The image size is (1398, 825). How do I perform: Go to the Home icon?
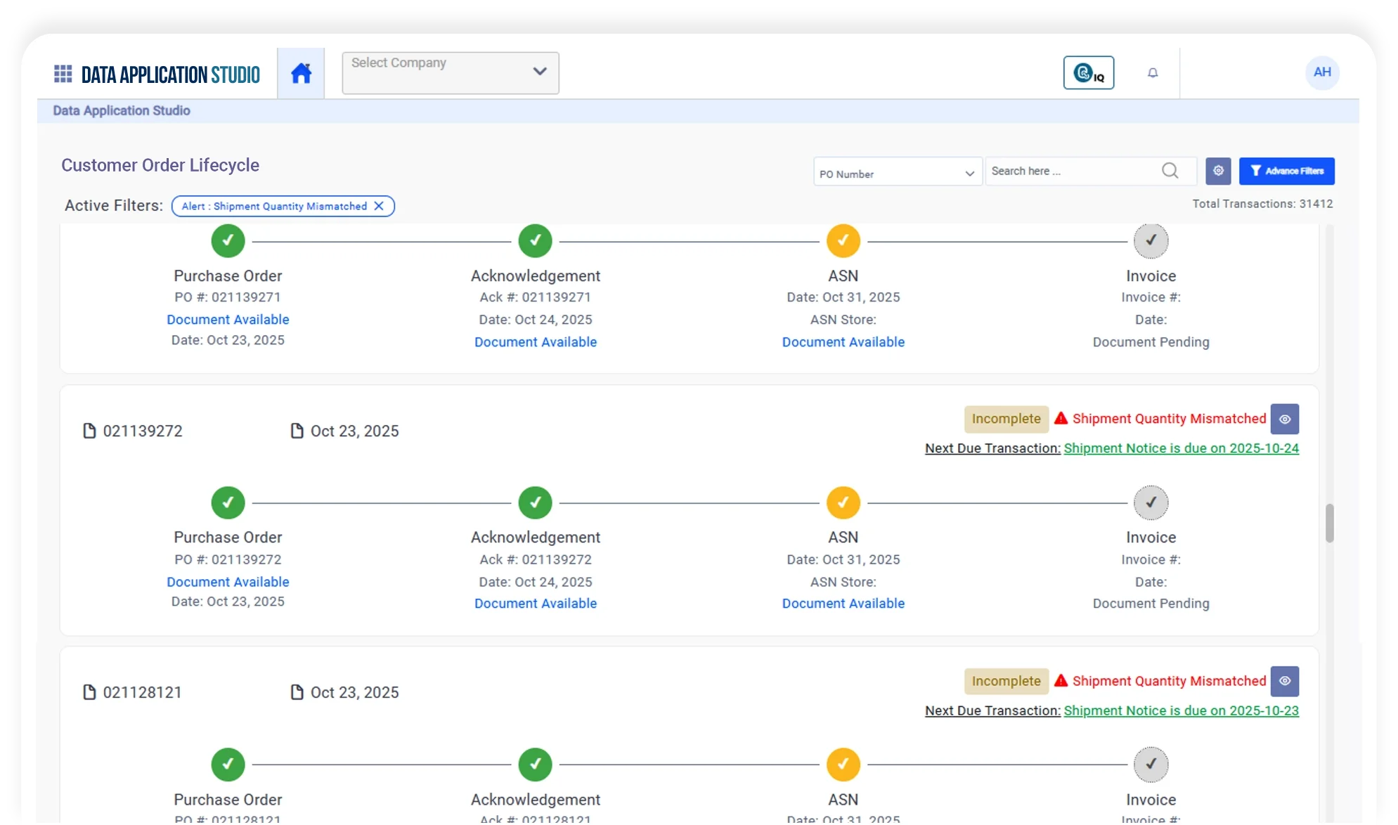pos(301,73)
